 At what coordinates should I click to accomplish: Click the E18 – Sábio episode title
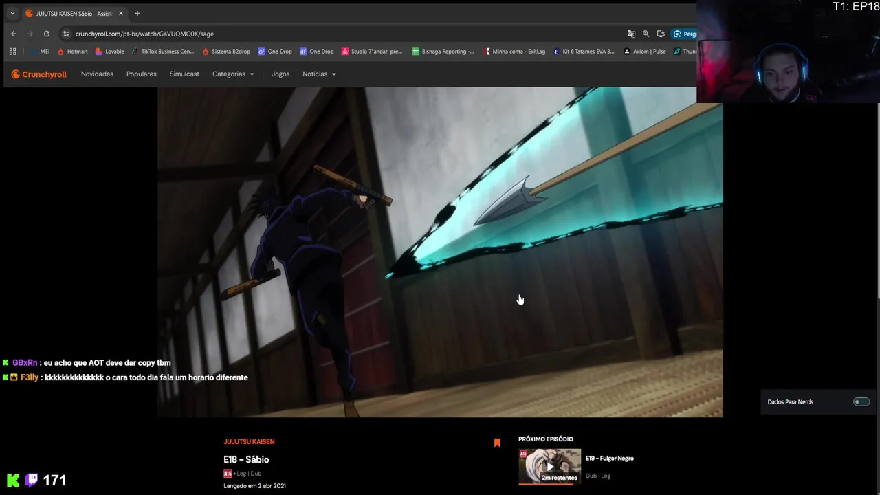246,460
